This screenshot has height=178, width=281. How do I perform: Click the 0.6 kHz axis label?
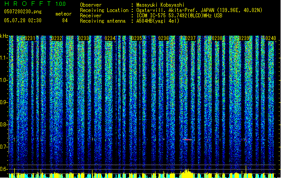click(4, 169)
